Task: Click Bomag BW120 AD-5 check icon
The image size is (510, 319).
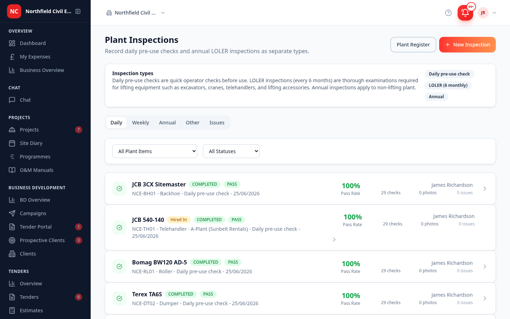Action: point(119,267)
